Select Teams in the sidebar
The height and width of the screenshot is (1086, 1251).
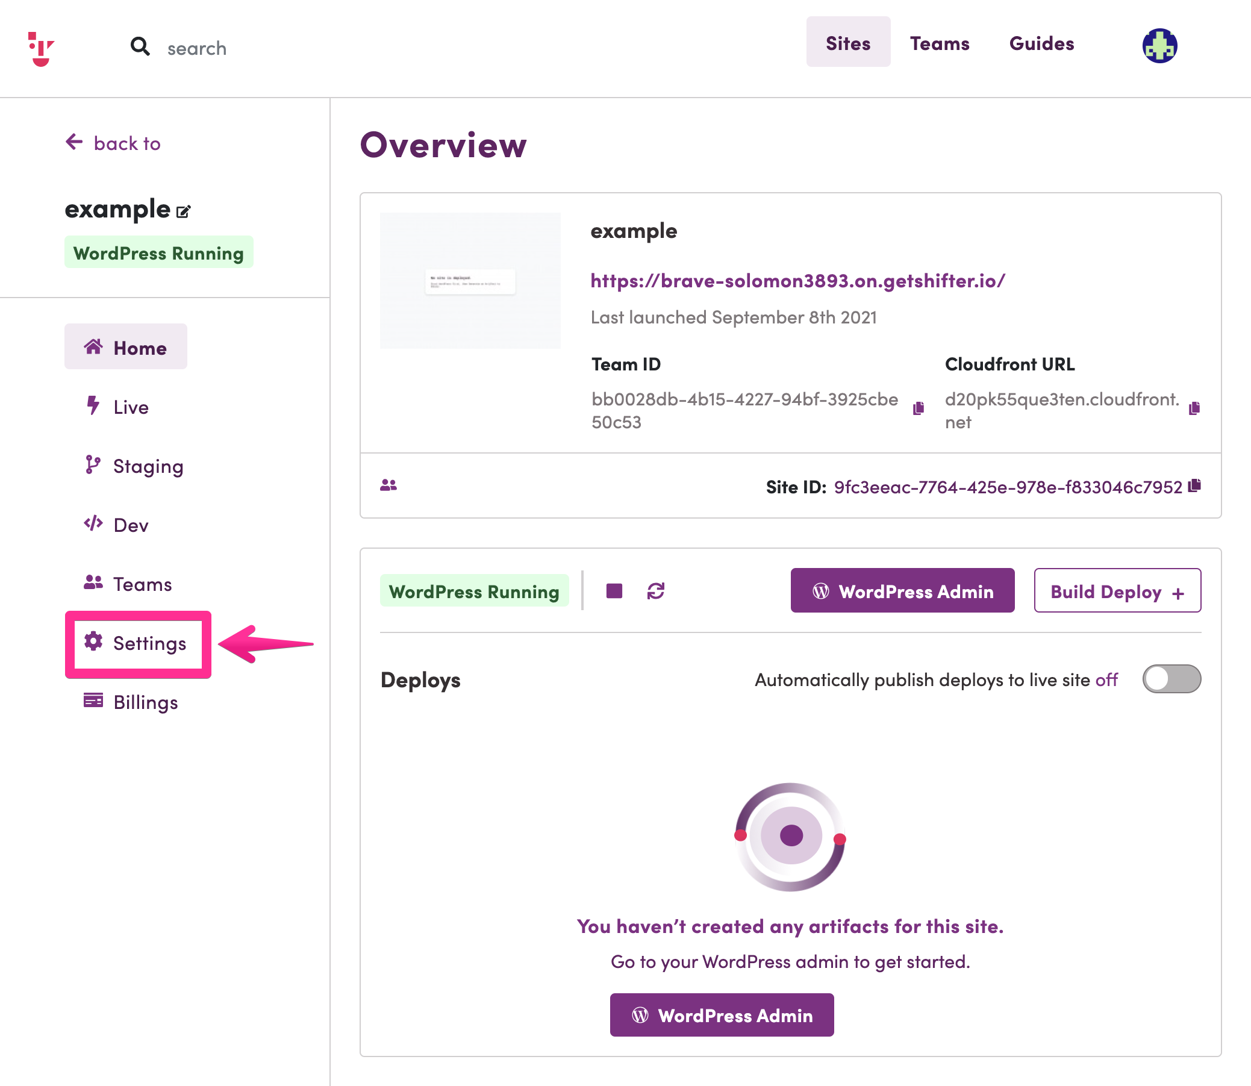(x=128, y=584)
